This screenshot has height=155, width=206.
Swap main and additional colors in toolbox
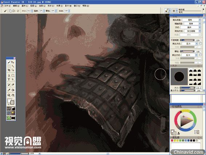point(8,104)
